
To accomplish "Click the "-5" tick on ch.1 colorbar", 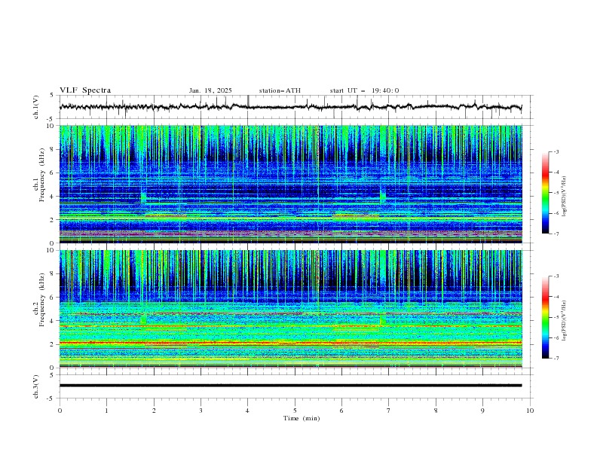I will [x=556, y=193].
